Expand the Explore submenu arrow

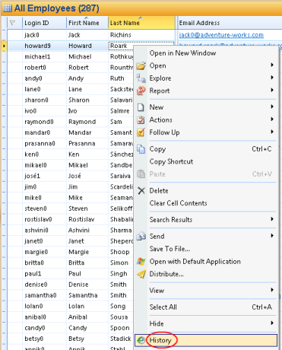click(x=272, y=78)
